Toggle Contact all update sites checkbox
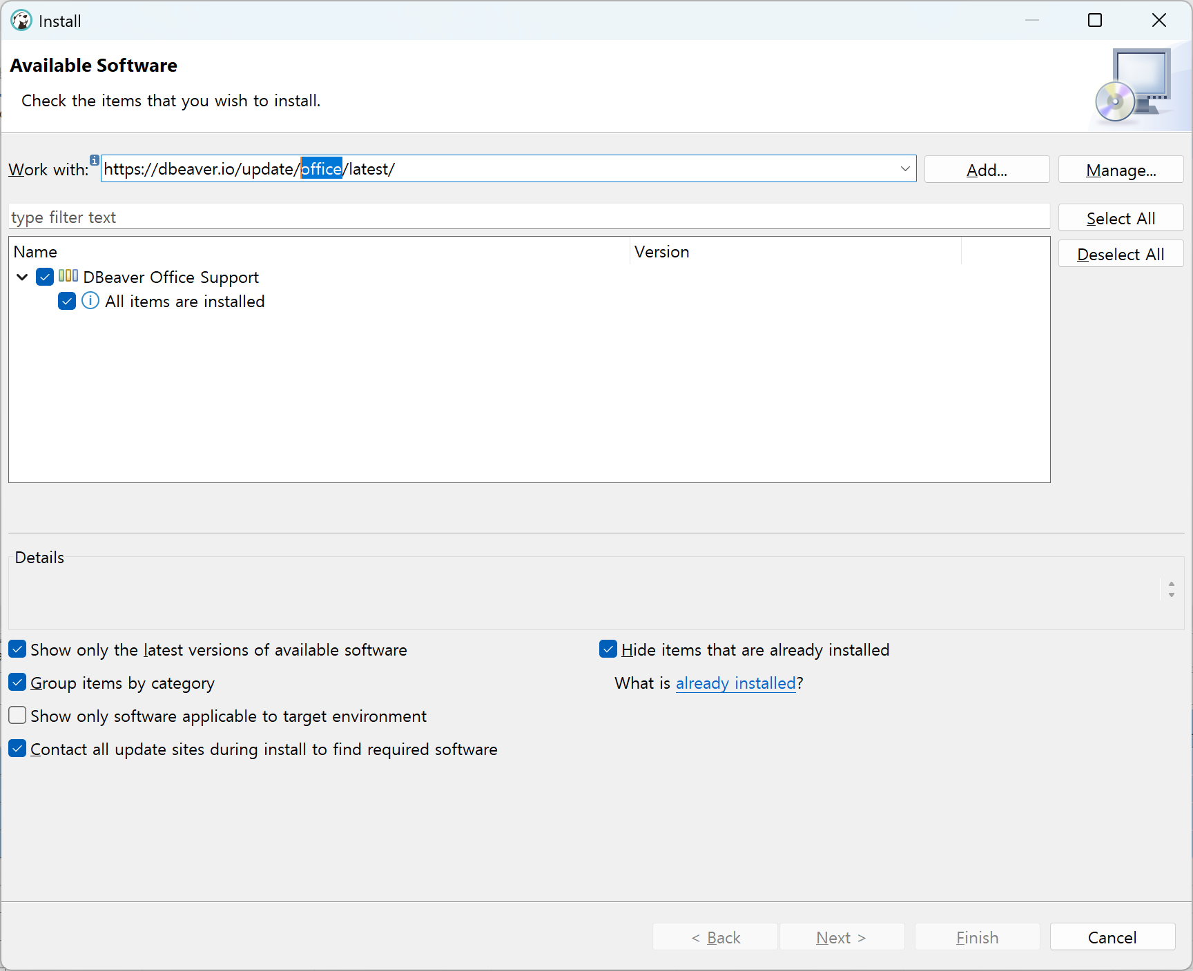This screenshot has height=971, width=1193. click(x=17, y=748)
